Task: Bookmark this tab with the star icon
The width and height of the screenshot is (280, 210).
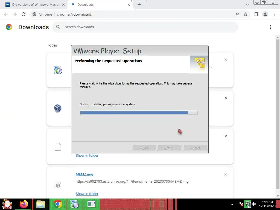Action: pos(246,14)
